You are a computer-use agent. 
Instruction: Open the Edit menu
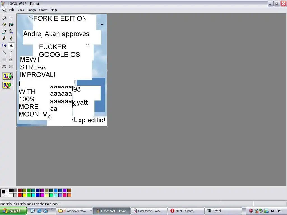pos(12,10)
